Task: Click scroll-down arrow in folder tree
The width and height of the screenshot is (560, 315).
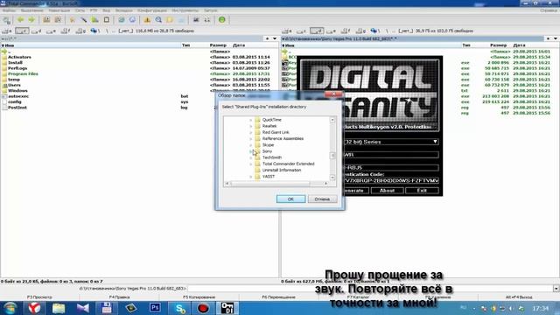Action: pyautogui.click(x=332, y=177)
